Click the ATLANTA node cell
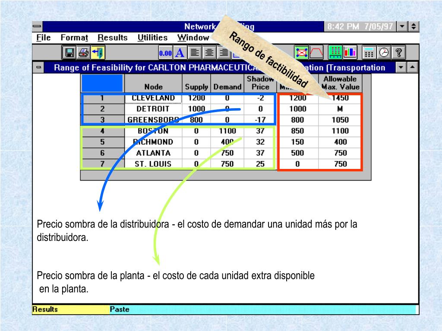 point(153,153)
